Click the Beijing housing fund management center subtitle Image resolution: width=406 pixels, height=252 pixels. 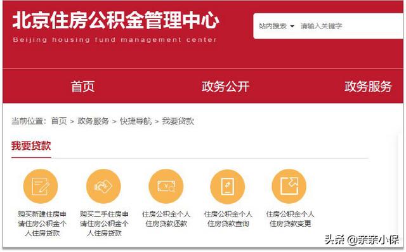[115, 40]
